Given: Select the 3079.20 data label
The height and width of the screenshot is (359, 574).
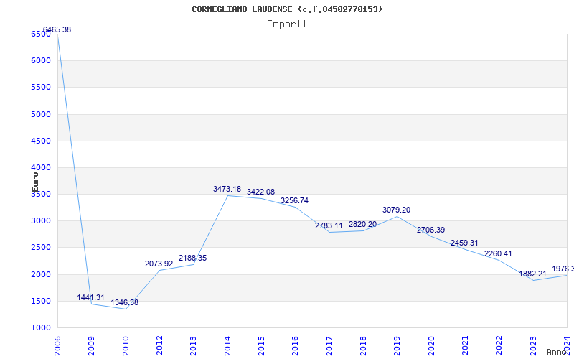Looking at the screenshot, I should (397, 210).
